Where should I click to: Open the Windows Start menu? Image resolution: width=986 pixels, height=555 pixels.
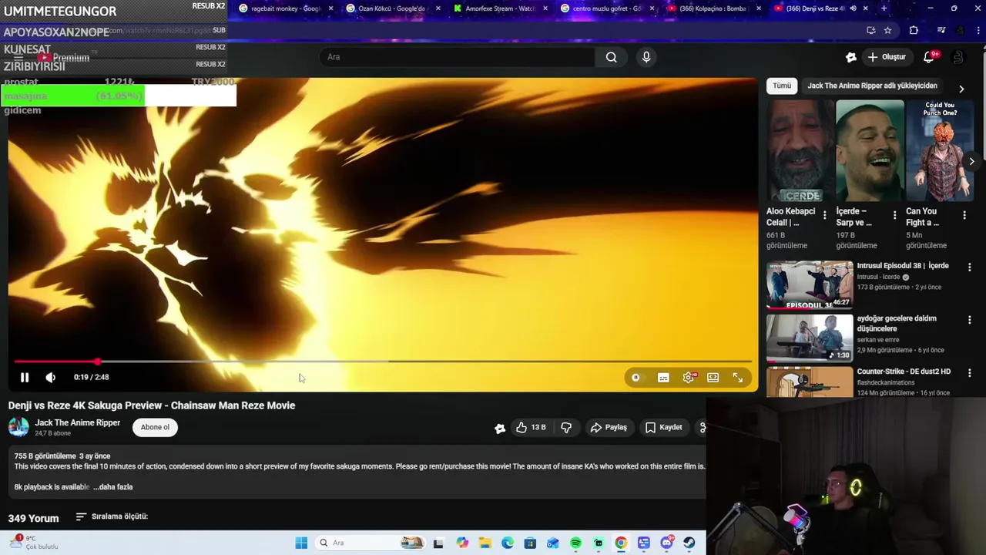[301, 543]
